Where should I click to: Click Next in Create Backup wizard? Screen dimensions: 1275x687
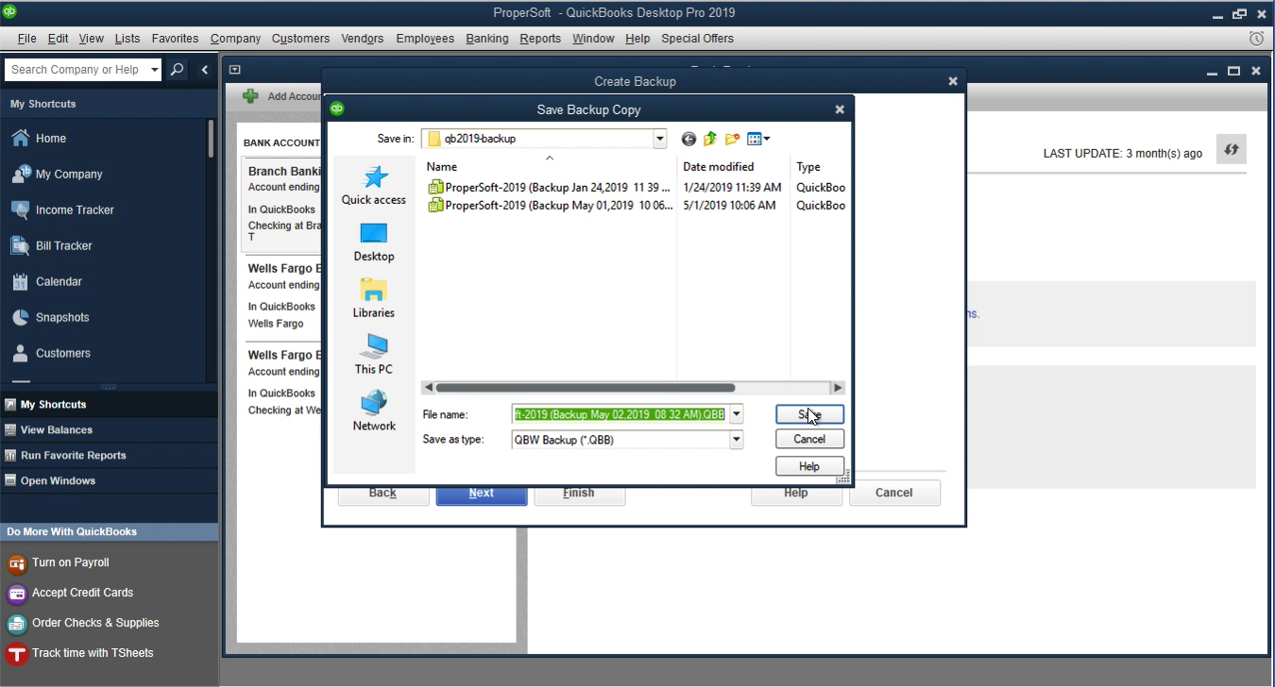(x=482, y=493)
